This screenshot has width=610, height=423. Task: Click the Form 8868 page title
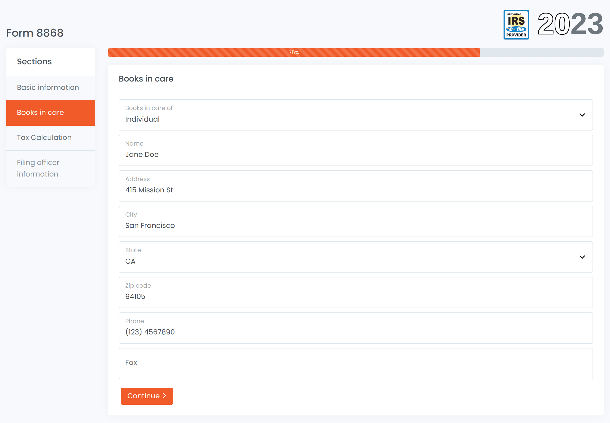click(35, 33)
